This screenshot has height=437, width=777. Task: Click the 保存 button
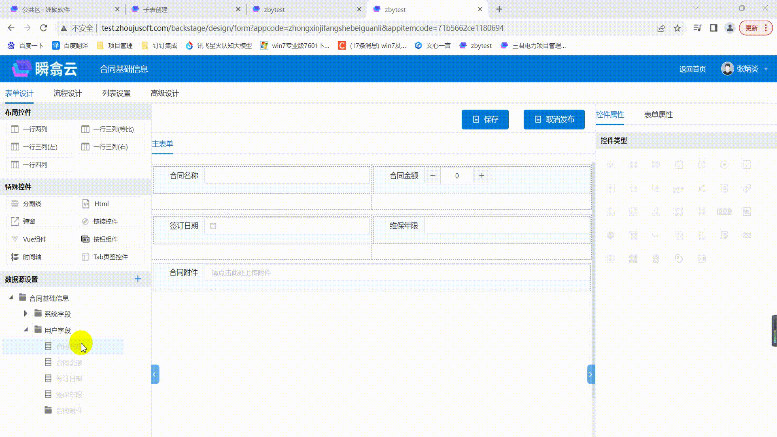pyautogui.click(x=485, y=119)
